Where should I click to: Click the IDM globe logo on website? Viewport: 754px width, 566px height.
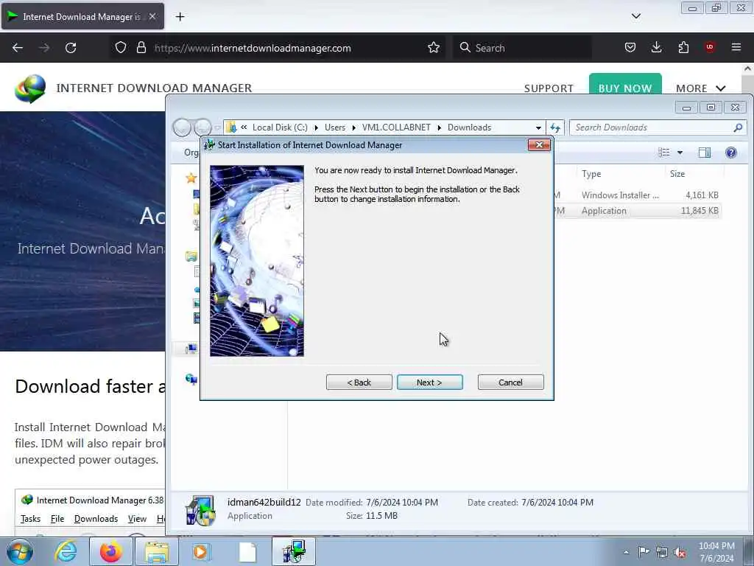click(x=30, y=88)
